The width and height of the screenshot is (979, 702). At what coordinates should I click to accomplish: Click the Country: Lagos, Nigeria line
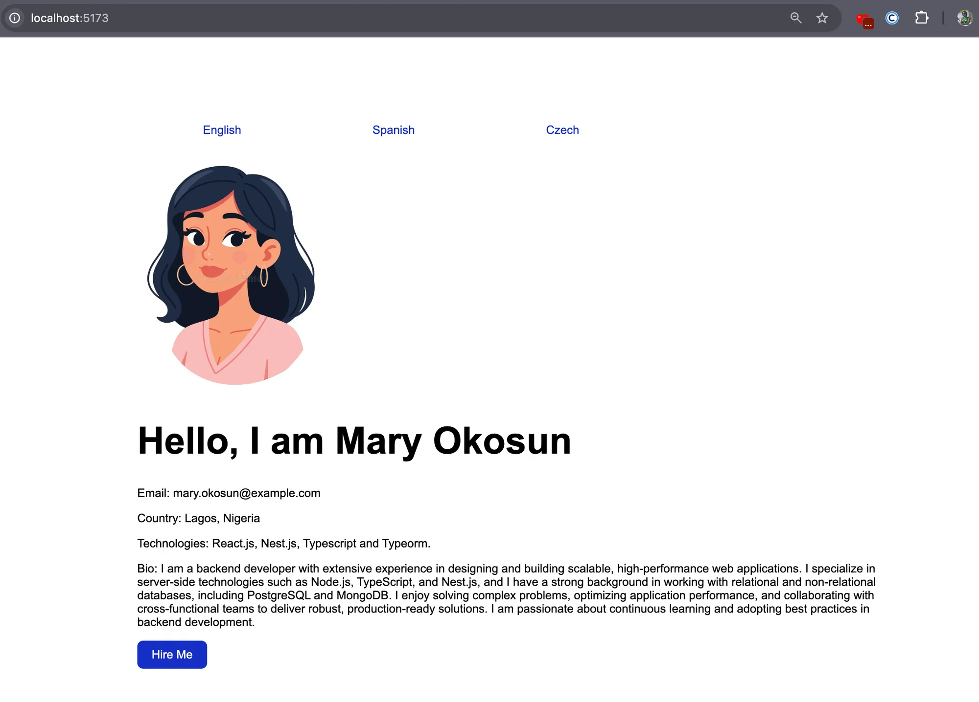198,518
